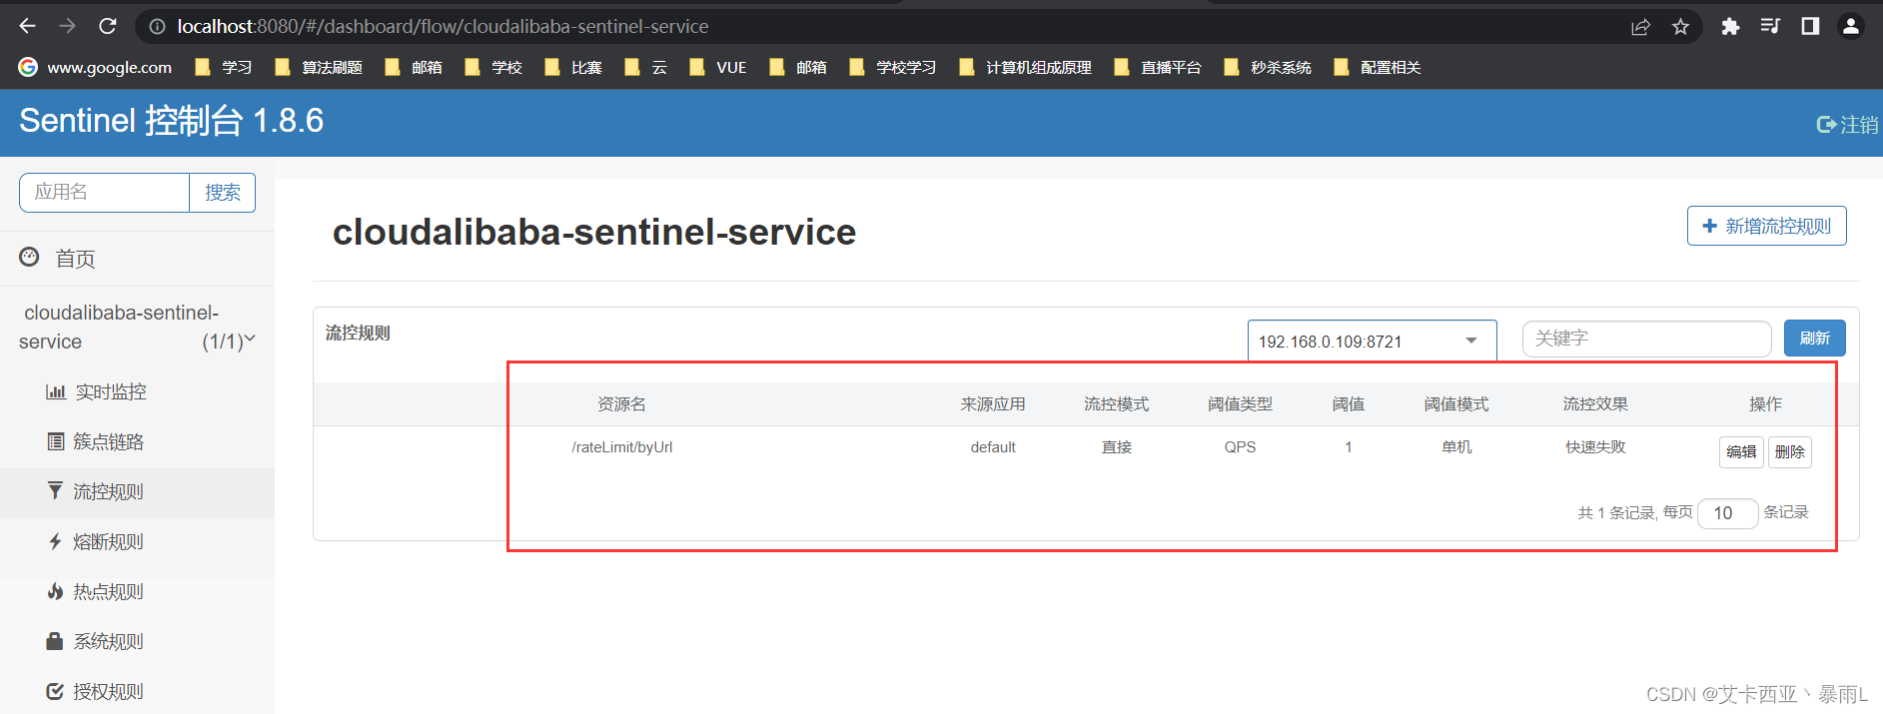This screenshot has width=1883, height=714.
Task: Click the site info icon in the address bar
Action: [157, 27]
